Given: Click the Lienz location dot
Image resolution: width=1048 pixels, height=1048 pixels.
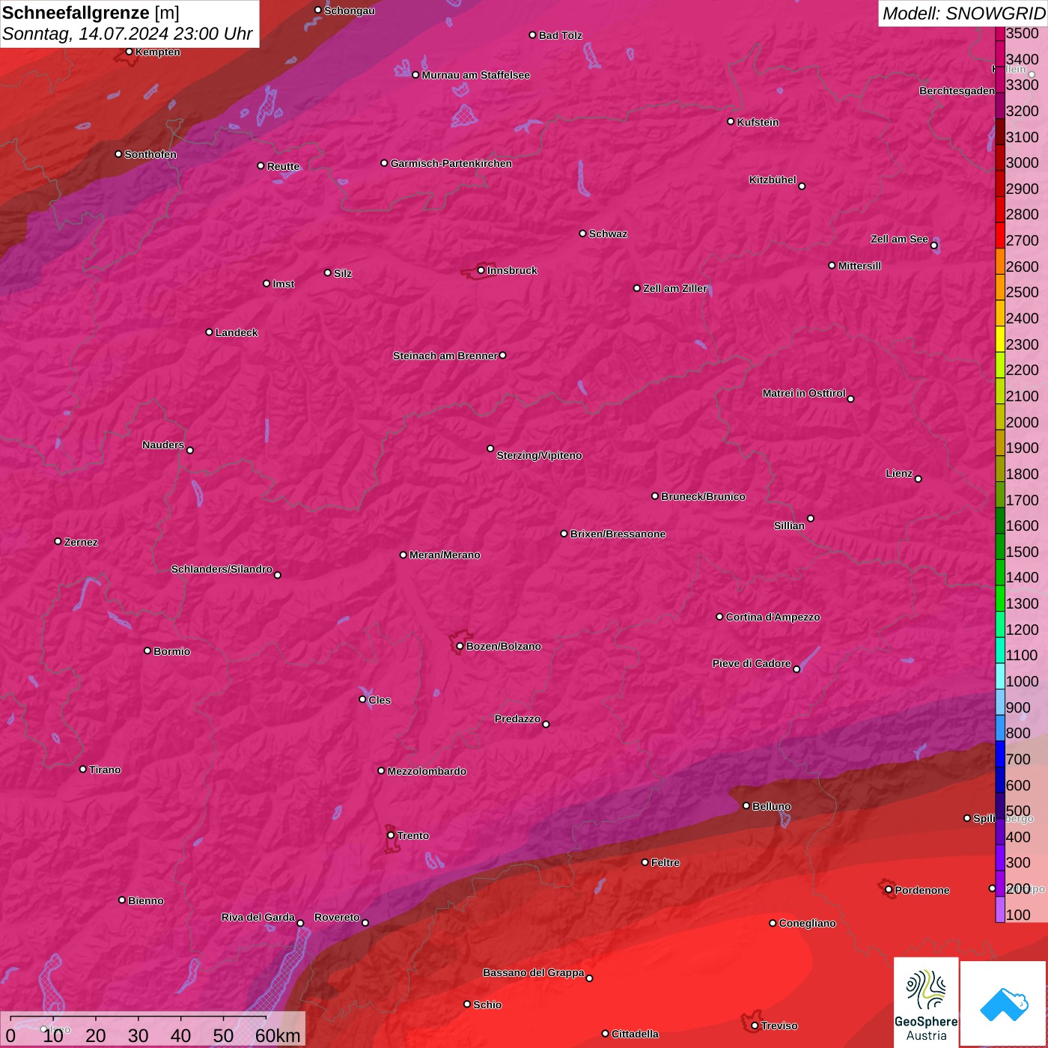Looking at the screenshot, I should (x=918, y=479).
